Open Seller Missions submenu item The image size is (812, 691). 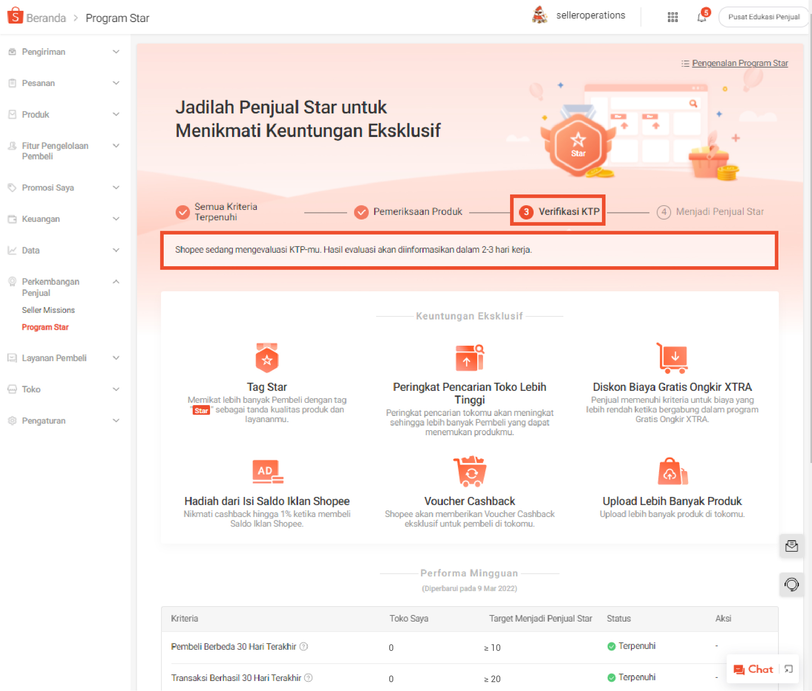(x=48, y=310)
